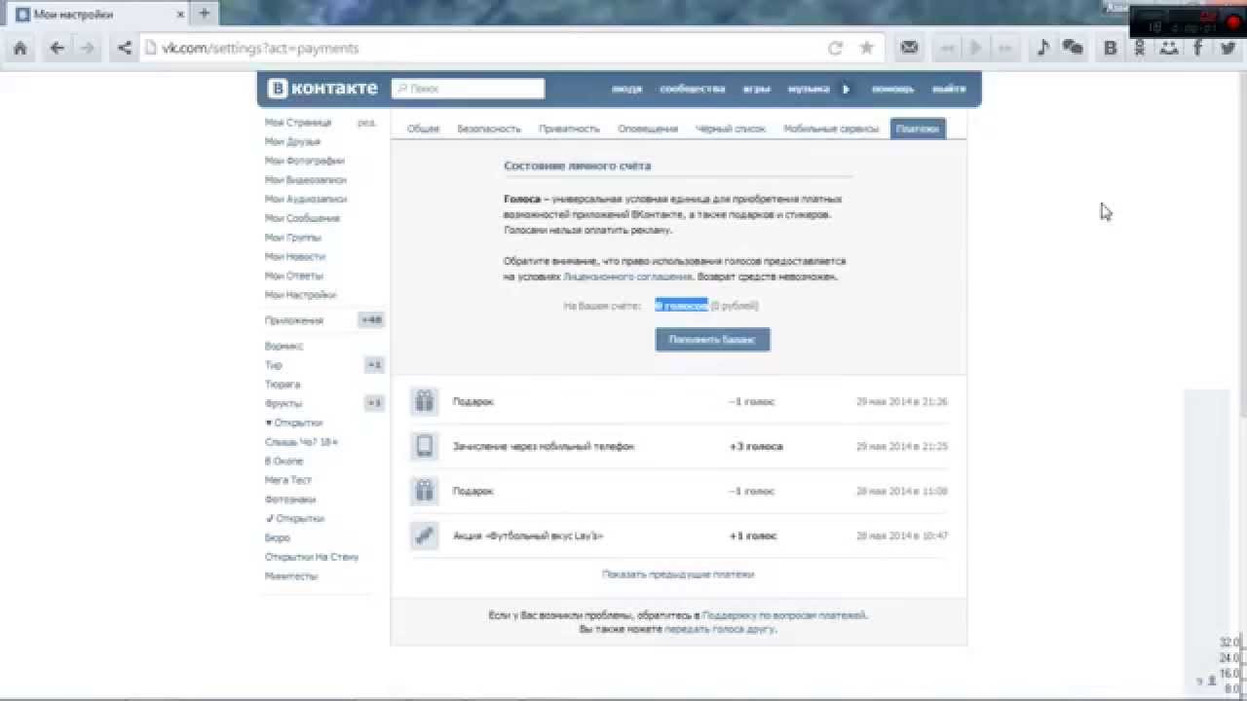Open the 'Тюряга' app link
Viewport: 1247px width, 701px height.
point(283,385)
